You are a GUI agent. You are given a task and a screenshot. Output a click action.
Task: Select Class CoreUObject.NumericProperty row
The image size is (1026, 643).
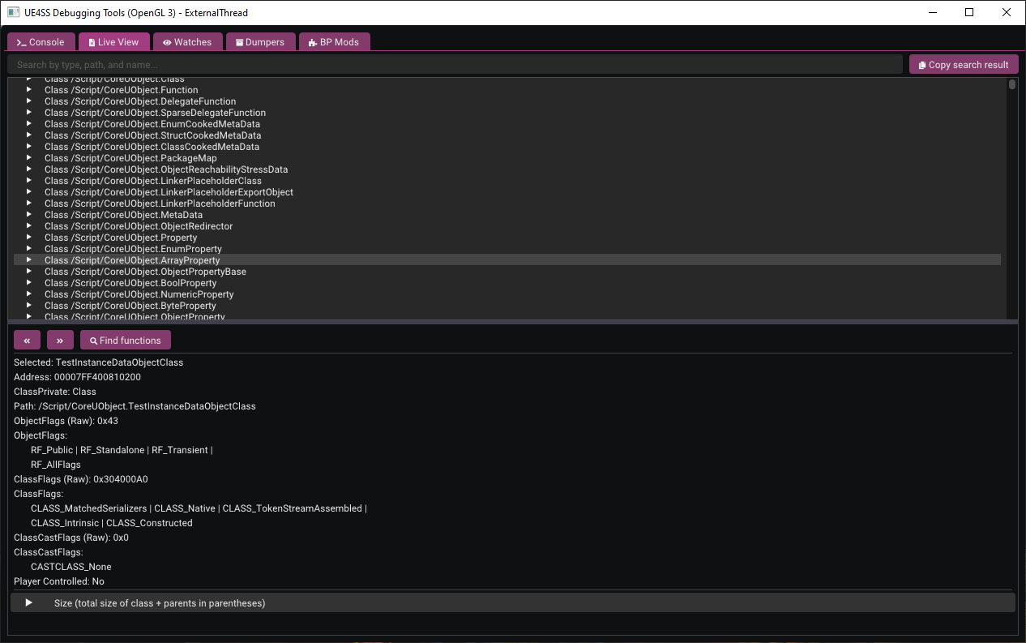click(x=507, y=294)
